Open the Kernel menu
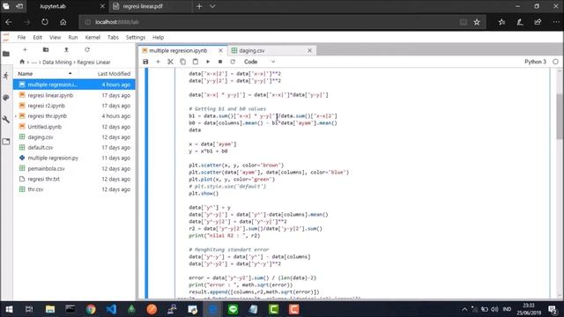The width and height of the screenshot is (564, 317). coord(93,37)
